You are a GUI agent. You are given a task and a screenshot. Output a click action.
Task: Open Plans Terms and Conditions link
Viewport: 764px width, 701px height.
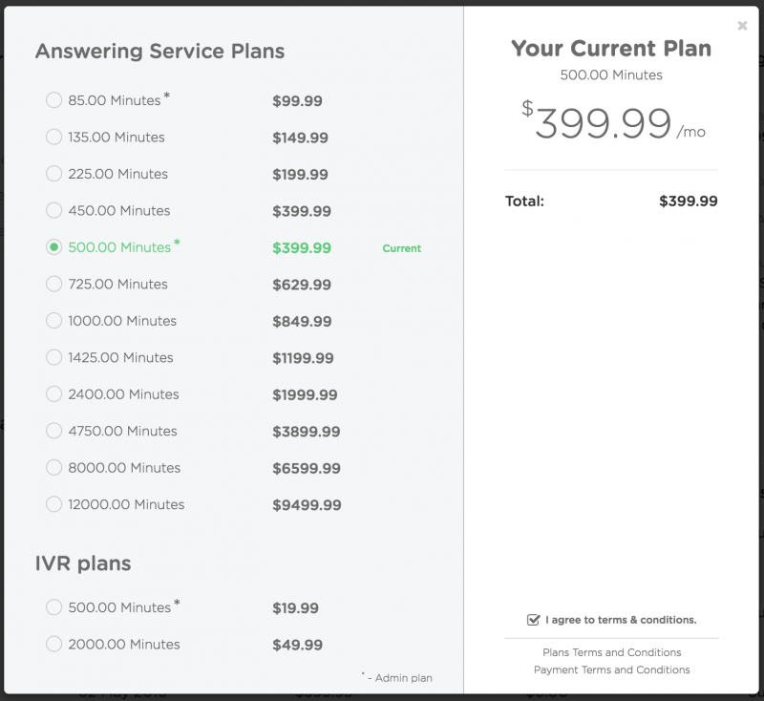tap(611, 652)
